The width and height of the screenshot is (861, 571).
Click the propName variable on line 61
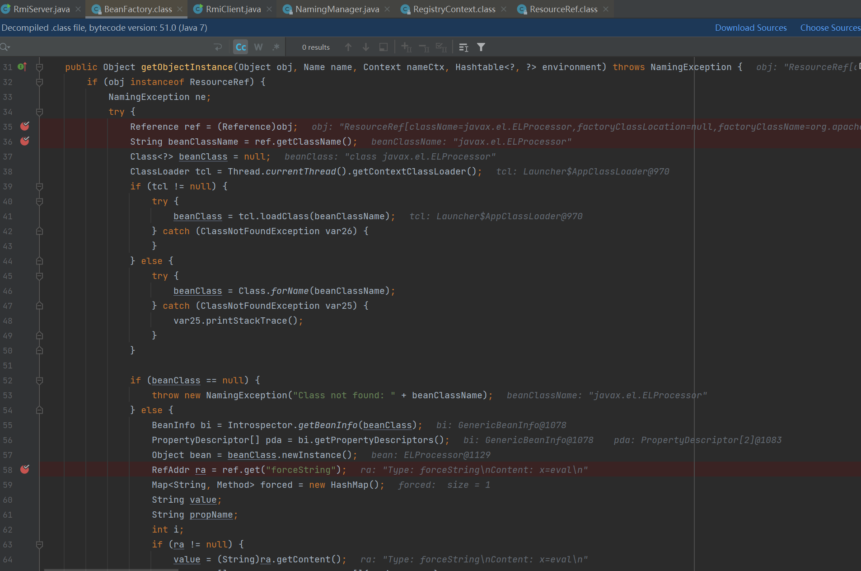(211, 514)
